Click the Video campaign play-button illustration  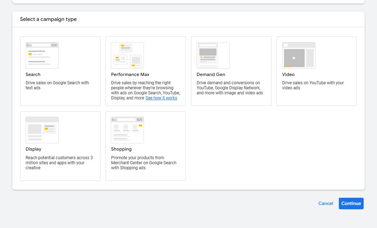click(294, 58)
